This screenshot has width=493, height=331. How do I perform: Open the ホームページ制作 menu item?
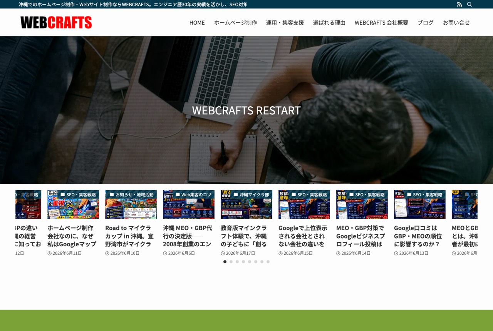(x=235, y=22)
